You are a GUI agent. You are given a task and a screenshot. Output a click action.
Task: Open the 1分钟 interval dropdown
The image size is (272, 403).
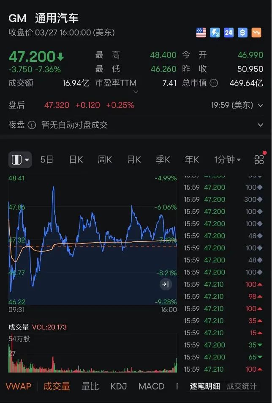click(227, 160)
